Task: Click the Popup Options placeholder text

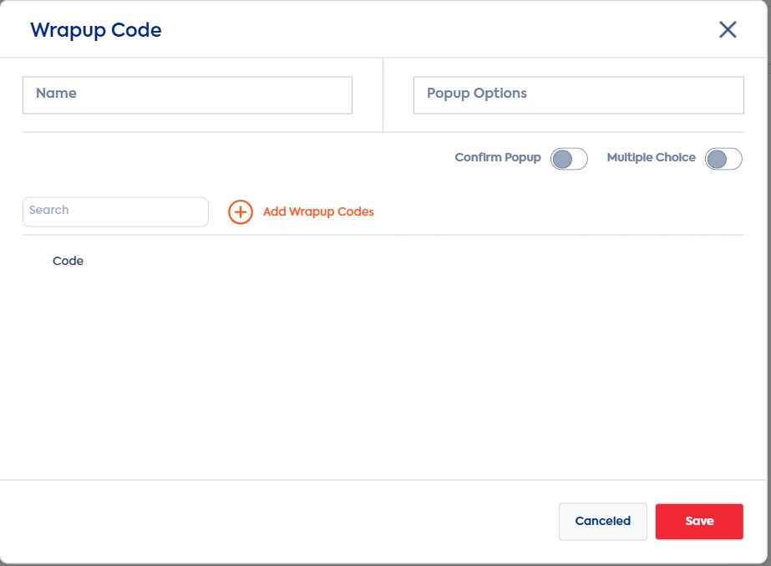Action: [476, 93]
